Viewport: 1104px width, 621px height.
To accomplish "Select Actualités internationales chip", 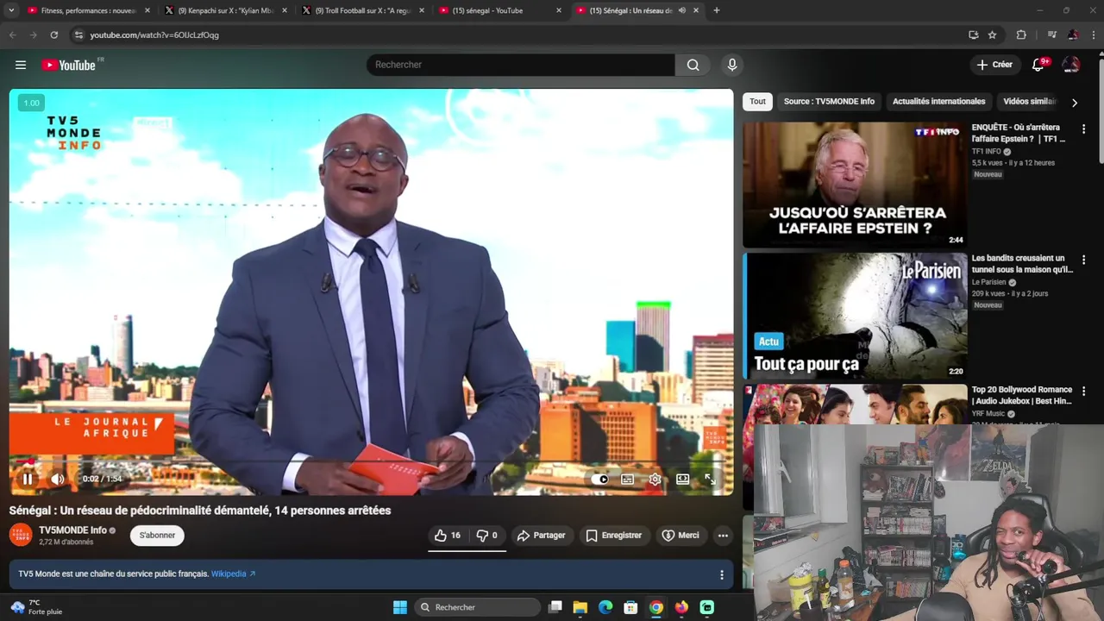I will (x=938, y=102).
